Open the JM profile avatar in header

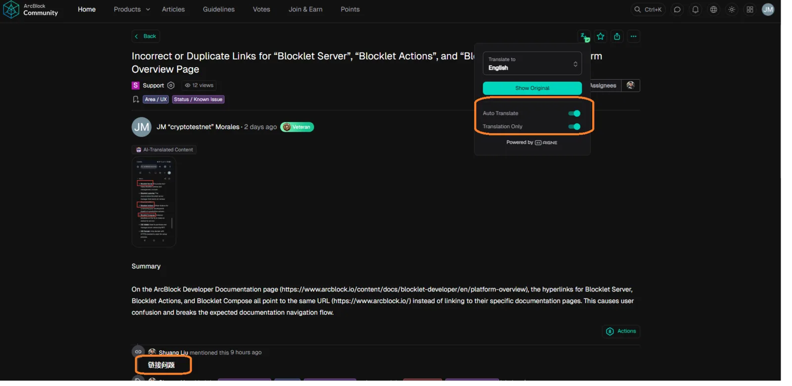click(x=768, y=9)
